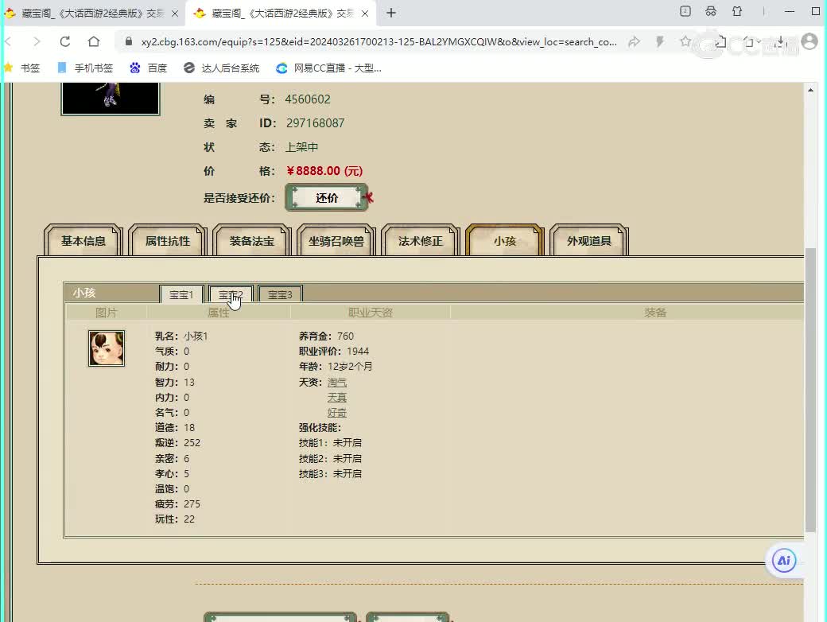Viewport: 827px width, 622px height.
Task: Switch to the 宝宝3 sub-tab
Action: 280,294
